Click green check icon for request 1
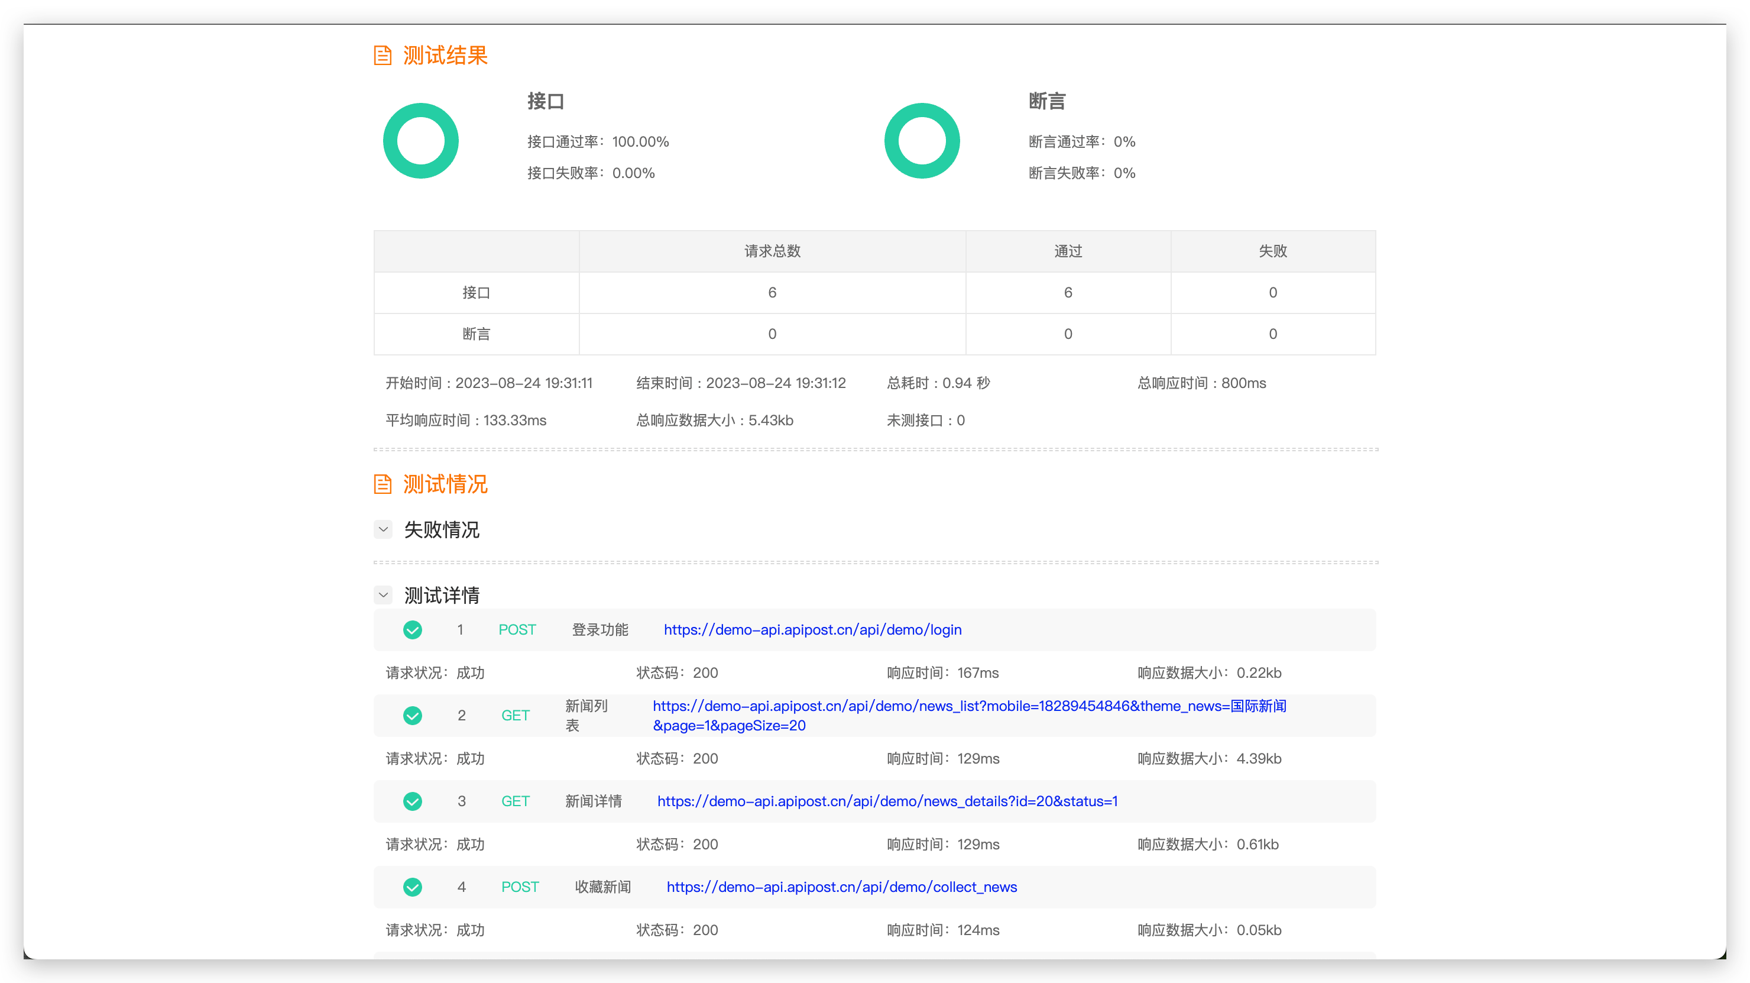1750x983 pixels. click(x=412, y=630)
